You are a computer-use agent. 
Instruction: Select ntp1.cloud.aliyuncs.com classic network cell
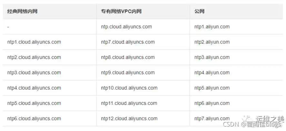point(34,42)
